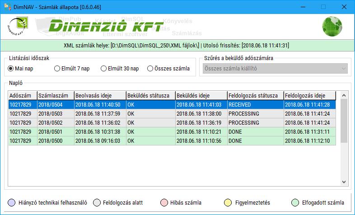Click the Beküldés ideje column header

coord(201,95)
